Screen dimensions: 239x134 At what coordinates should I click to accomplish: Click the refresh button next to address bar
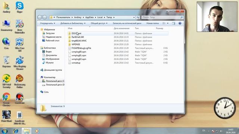click(138, 17)
